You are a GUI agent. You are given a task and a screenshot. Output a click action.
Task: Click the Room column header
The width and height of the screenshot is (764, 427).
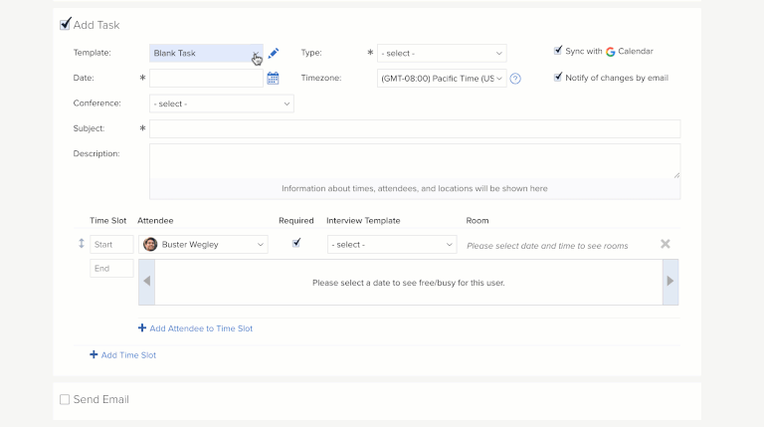477,220
